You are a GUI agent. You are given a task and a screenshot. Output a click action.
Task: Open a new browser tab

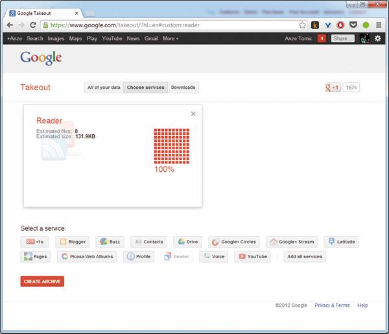click(x=90, y=14)
